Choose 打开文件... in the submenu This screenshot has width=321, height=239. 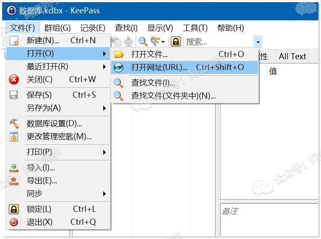point(184,54)
